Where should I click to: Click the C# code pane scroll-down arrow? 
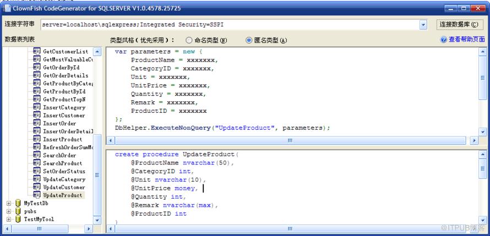(x=483, y=131)
